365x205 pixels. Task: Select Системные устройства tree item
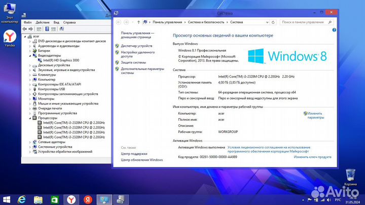pyautogui.click(x=55, y=147)
